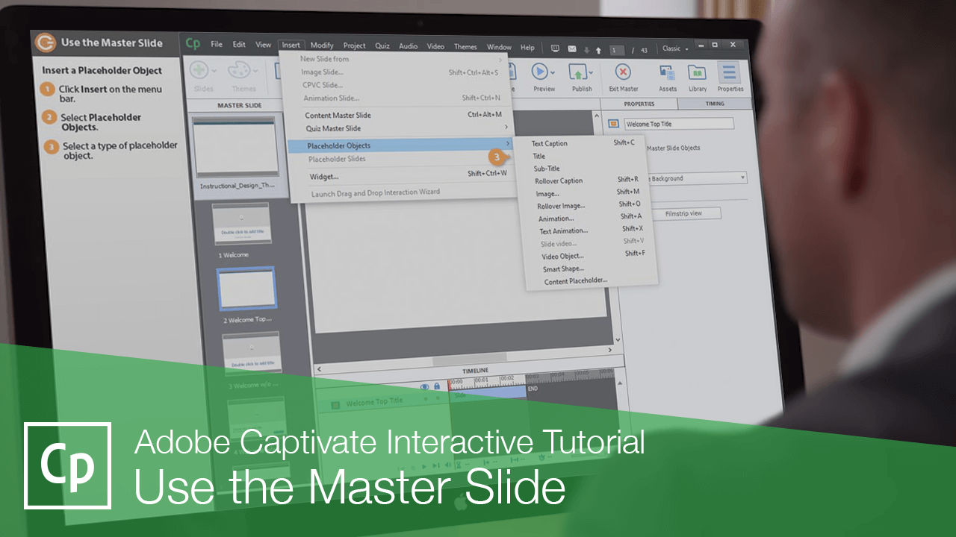The image size is (956, 537).
Task: Click the Properties panel icon
Action: click(x=730, y=72)
